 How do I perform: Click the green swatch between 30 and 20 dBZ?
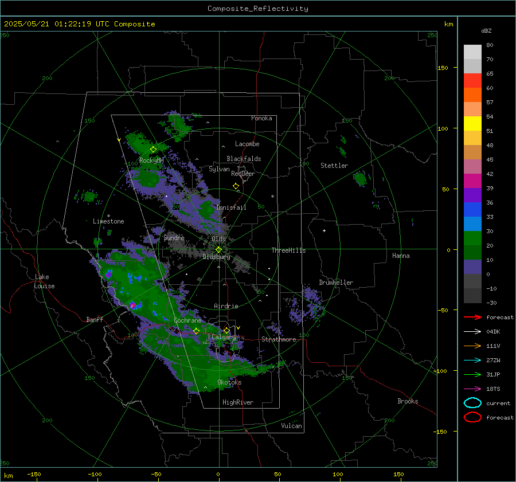(472, 238)
